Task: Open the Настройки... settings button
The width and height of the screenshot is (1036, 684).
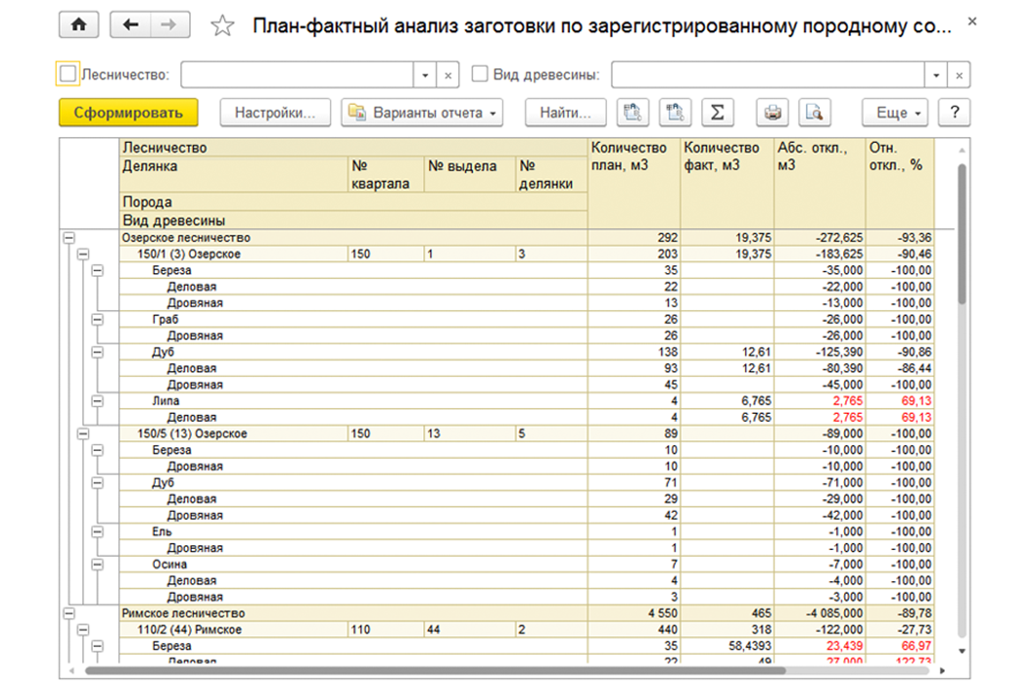Action: (x=275, y=113)
